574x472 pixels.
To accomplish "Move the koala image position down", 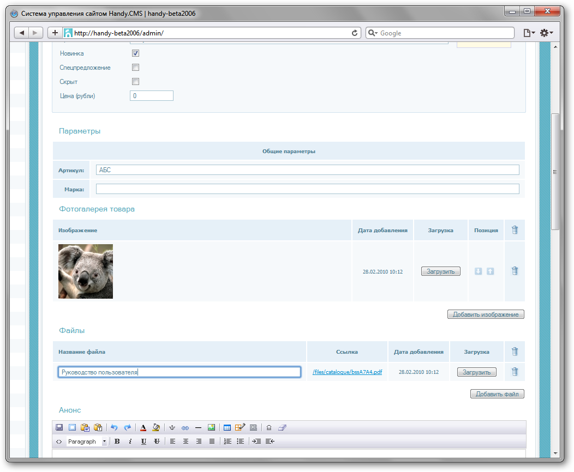I will (x=478, y=271).
